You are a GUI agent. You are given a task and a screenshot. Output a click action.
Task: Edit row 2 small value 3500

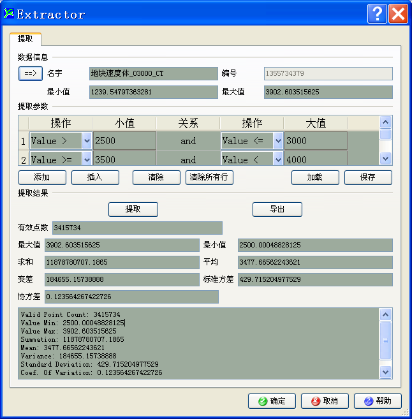point(124,159)
